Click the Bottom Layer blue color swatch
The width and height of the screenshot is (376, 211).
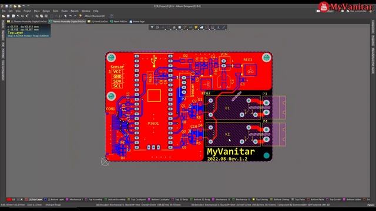pos(45,199)
